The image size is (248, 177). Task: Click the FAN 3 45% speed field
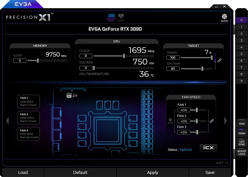click(x=184, y=132)
